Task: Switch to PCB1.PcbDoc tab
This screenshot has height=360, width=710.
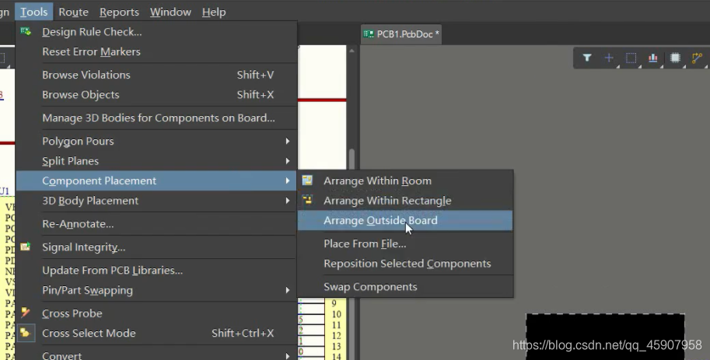Action: 401,34
